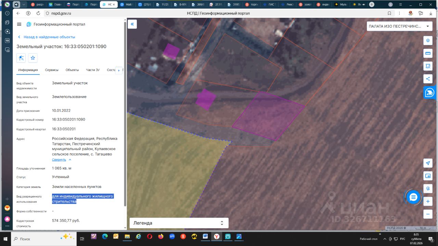Zoom in the map with plus button
This screenshot has width=438, height=246.
[x=428, y=202]
